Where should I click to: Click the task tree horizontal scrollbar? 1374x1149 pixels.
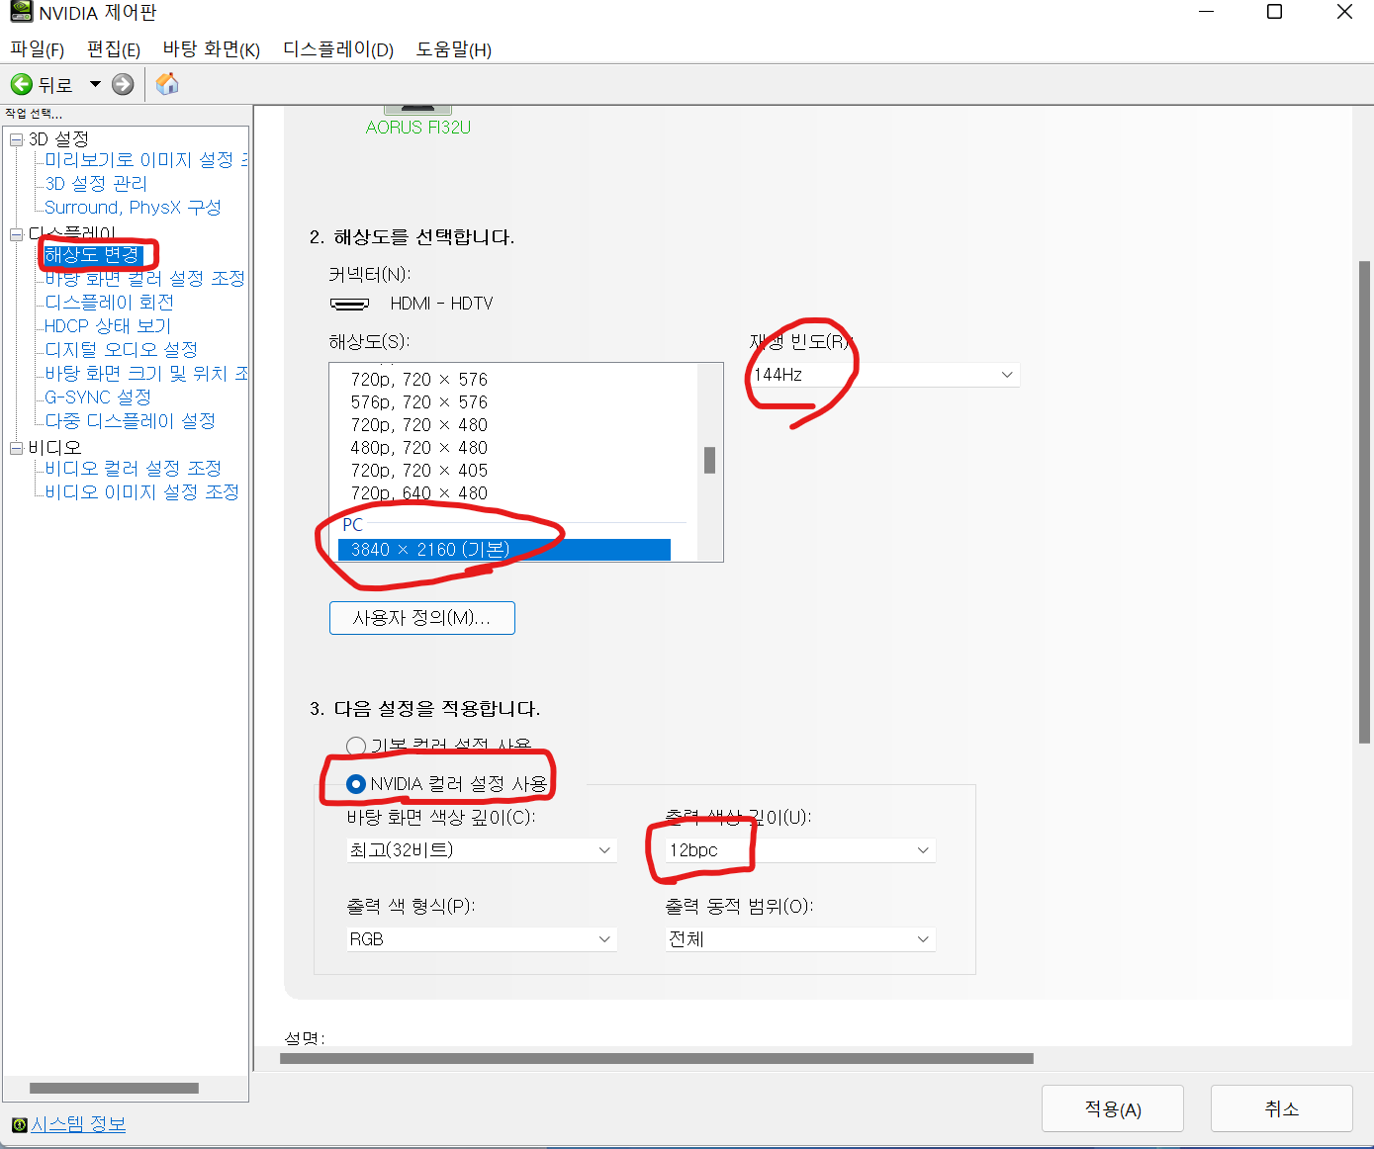(114, 1088)
